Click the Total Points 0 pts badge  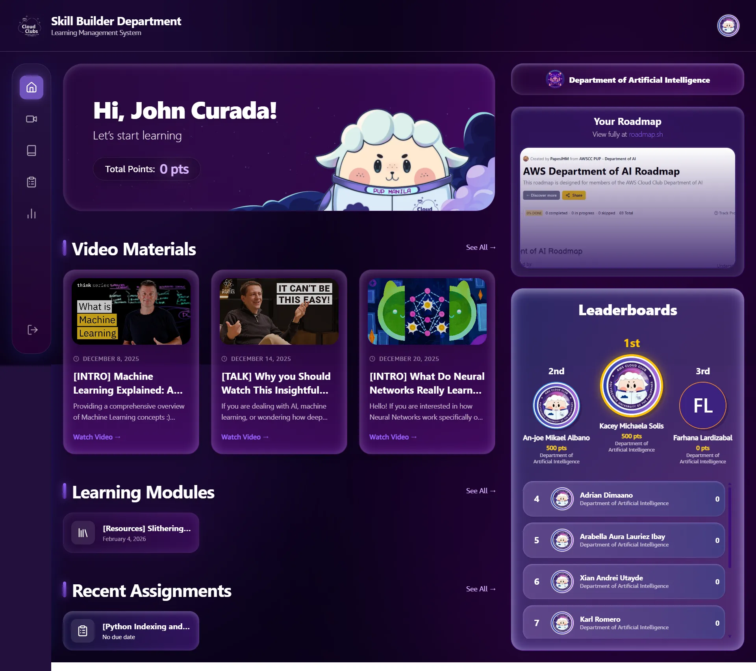(146, 169)
